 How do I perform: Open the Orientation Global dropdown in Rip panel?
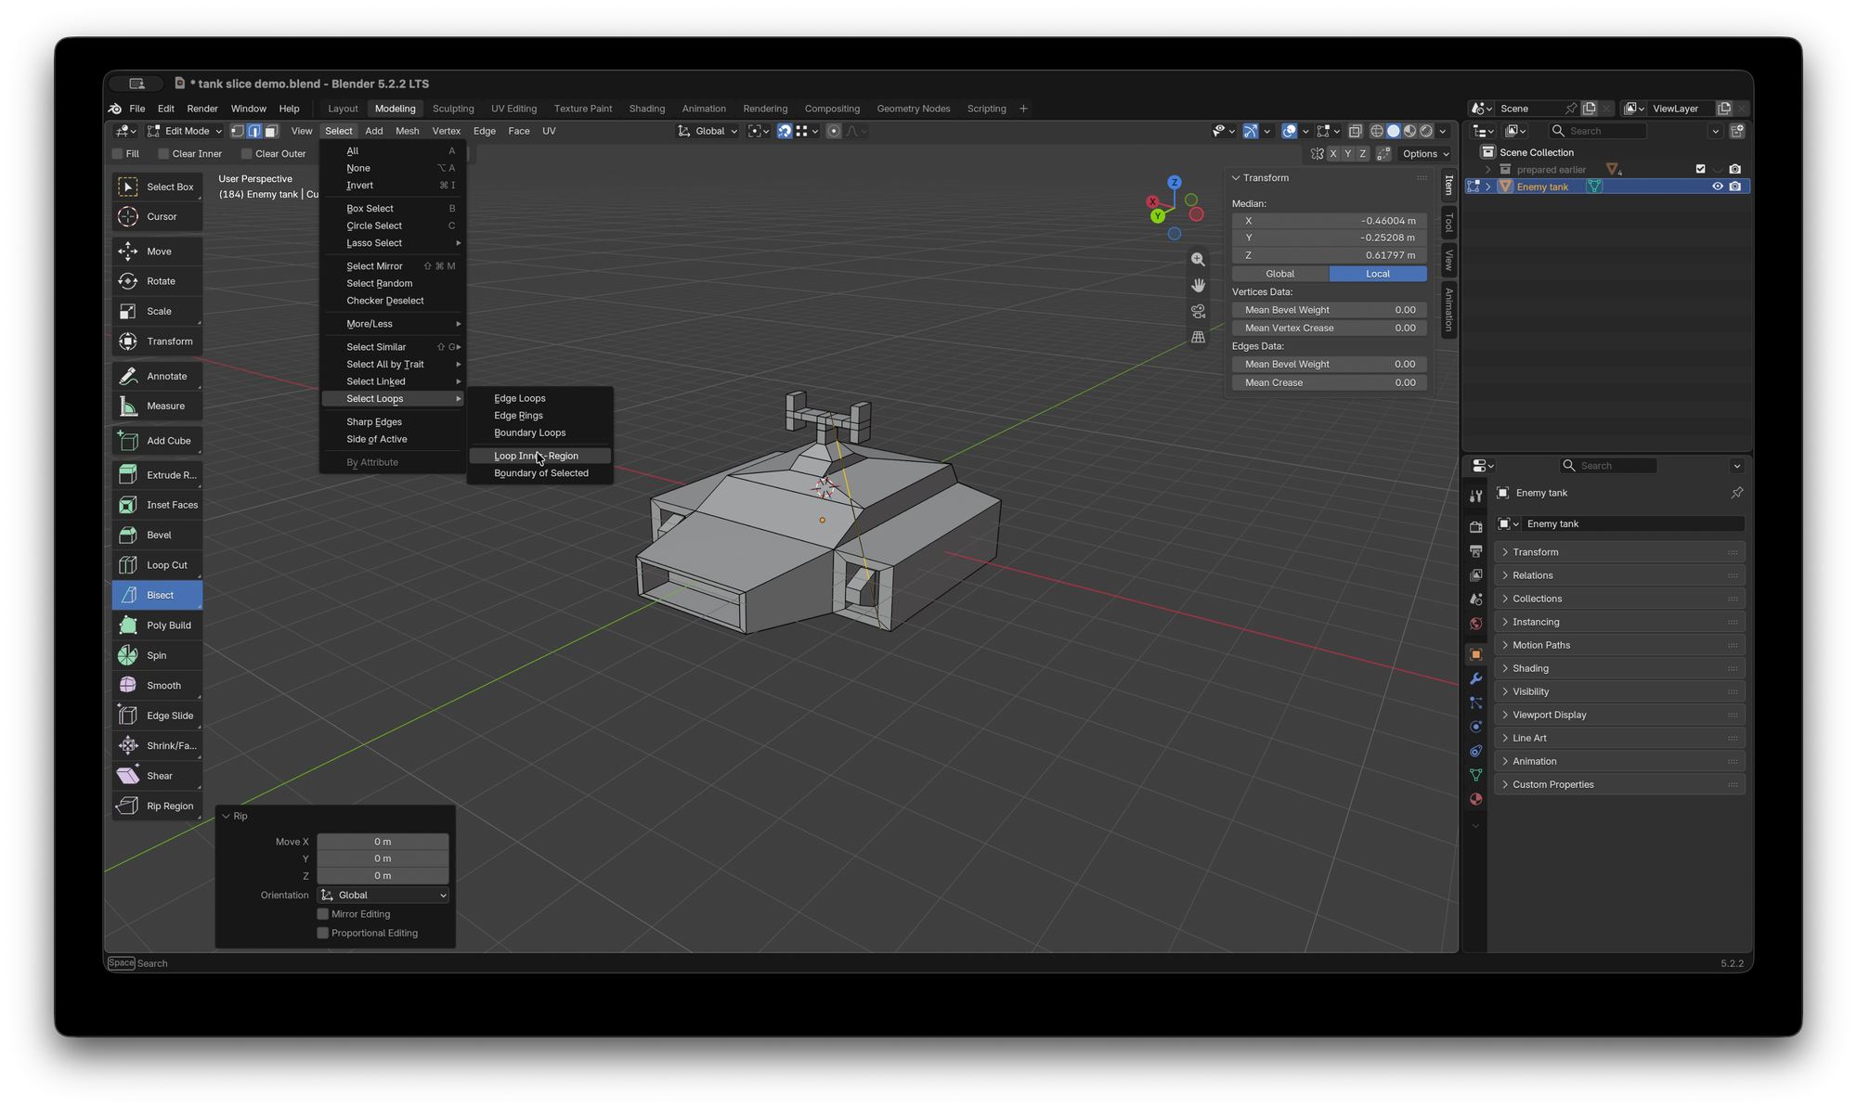(x=383, y=895)
